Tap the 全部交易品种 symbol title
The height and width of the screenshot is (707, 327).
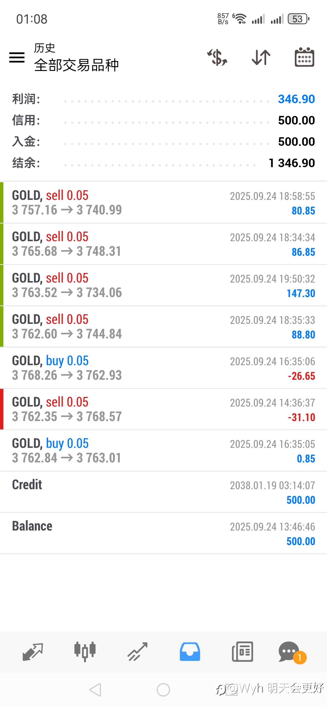(x=77, y=65)
